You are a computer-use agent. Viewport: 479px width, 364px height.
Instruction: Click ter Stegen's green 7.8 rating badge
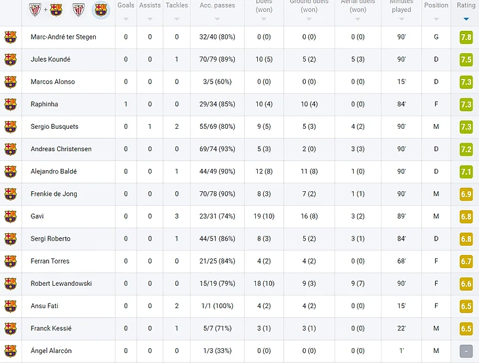coord(466,37)
